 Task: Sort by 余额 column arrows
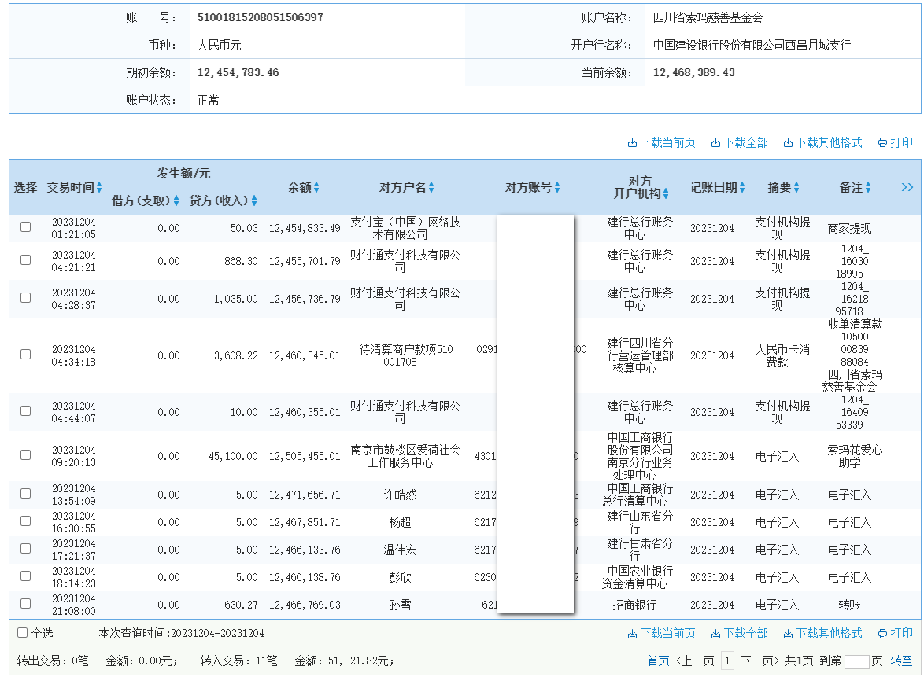click(x=316, y=187)
